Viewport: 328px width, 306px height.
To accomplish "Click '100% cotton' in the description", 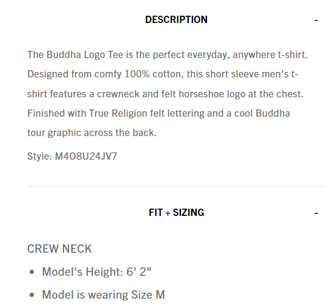I will [x=153, y=74].
